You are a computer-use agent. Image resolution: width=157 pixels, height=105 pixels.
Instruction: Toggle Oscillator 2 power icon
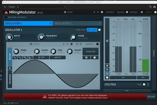[x=100, y=23]
